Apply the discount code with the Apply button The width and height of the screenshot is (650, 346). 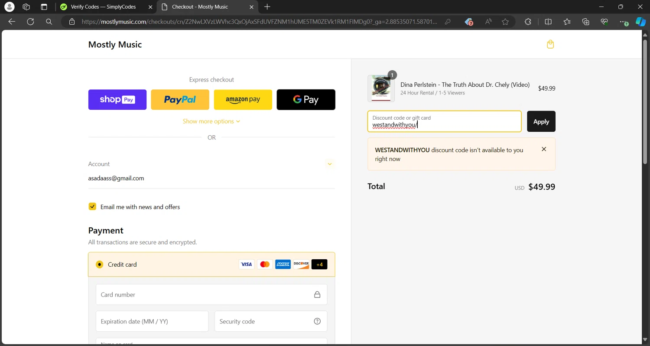click(x=541, y=121)
